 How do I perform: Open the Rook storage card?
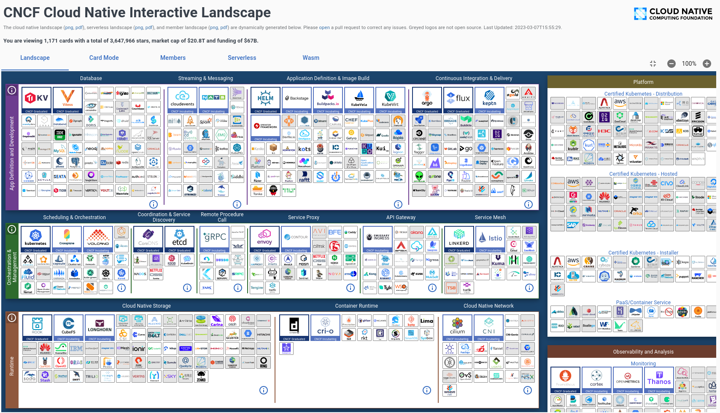tap(38, 328)
